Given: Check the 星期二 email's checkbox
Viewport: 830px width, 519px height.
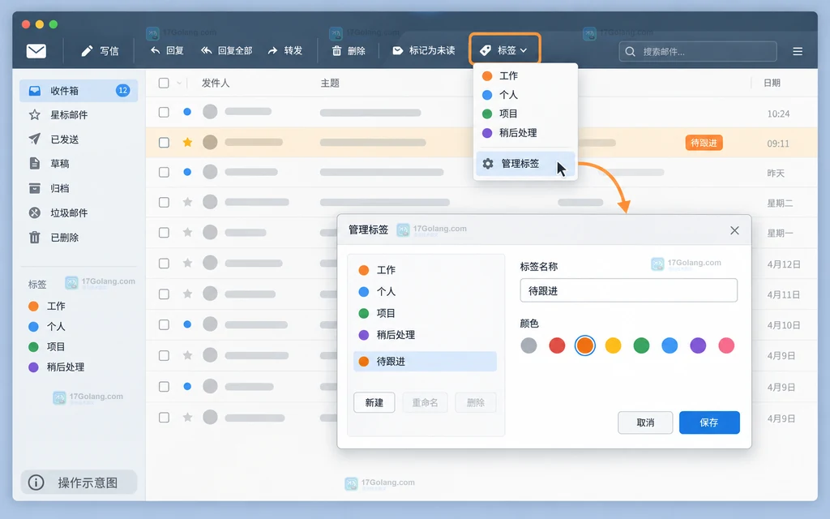Looking at the screenshot, I should (164, 202).
